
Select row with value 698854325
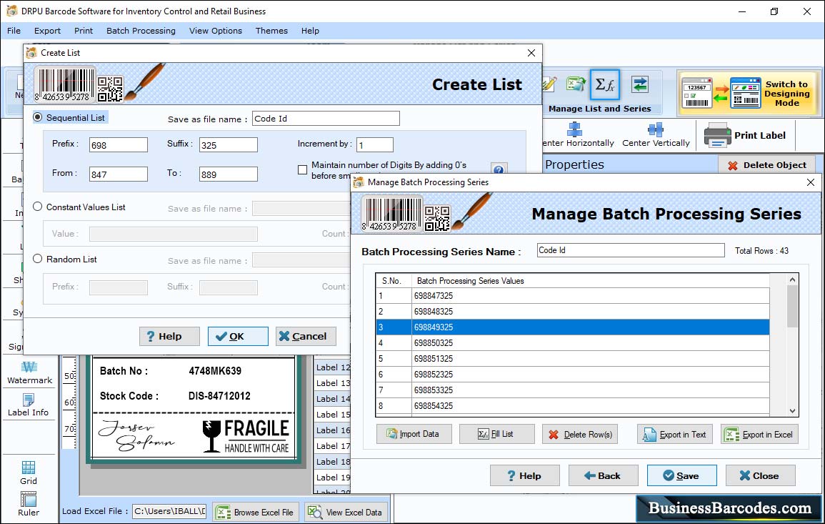click(x=572, y=406)
